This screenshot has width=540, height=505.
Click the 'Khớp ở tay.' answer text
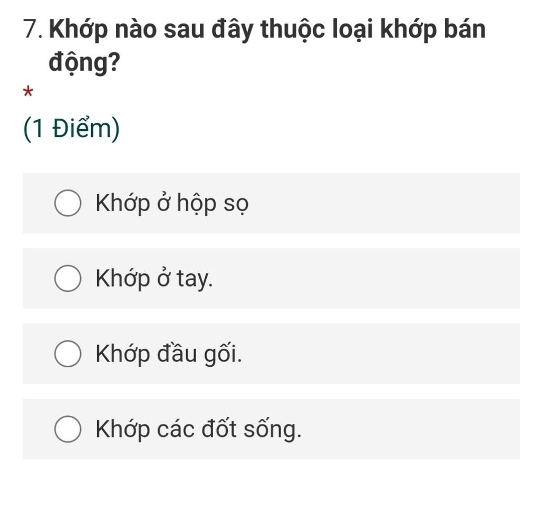155,279
